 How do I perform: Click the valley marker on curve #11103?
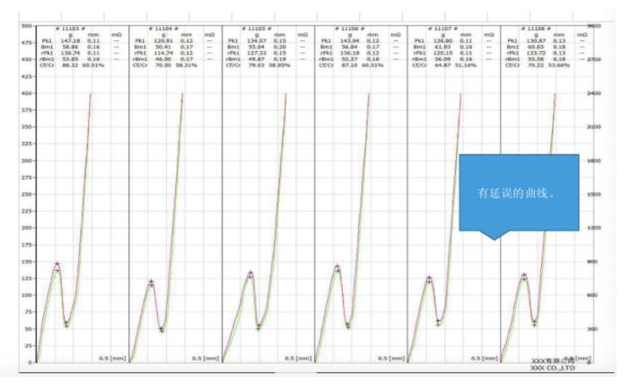pos(66,323)
